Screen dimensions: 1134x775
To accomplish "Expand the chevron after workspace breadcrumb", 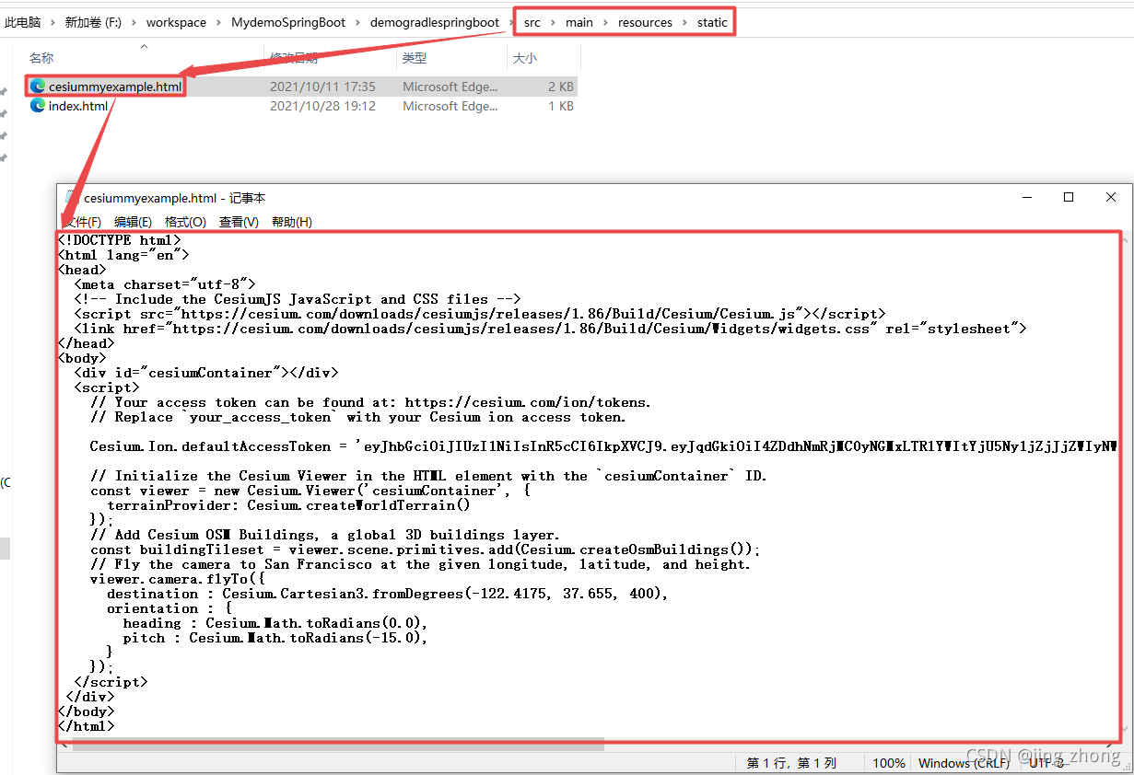I will point(219,22).
